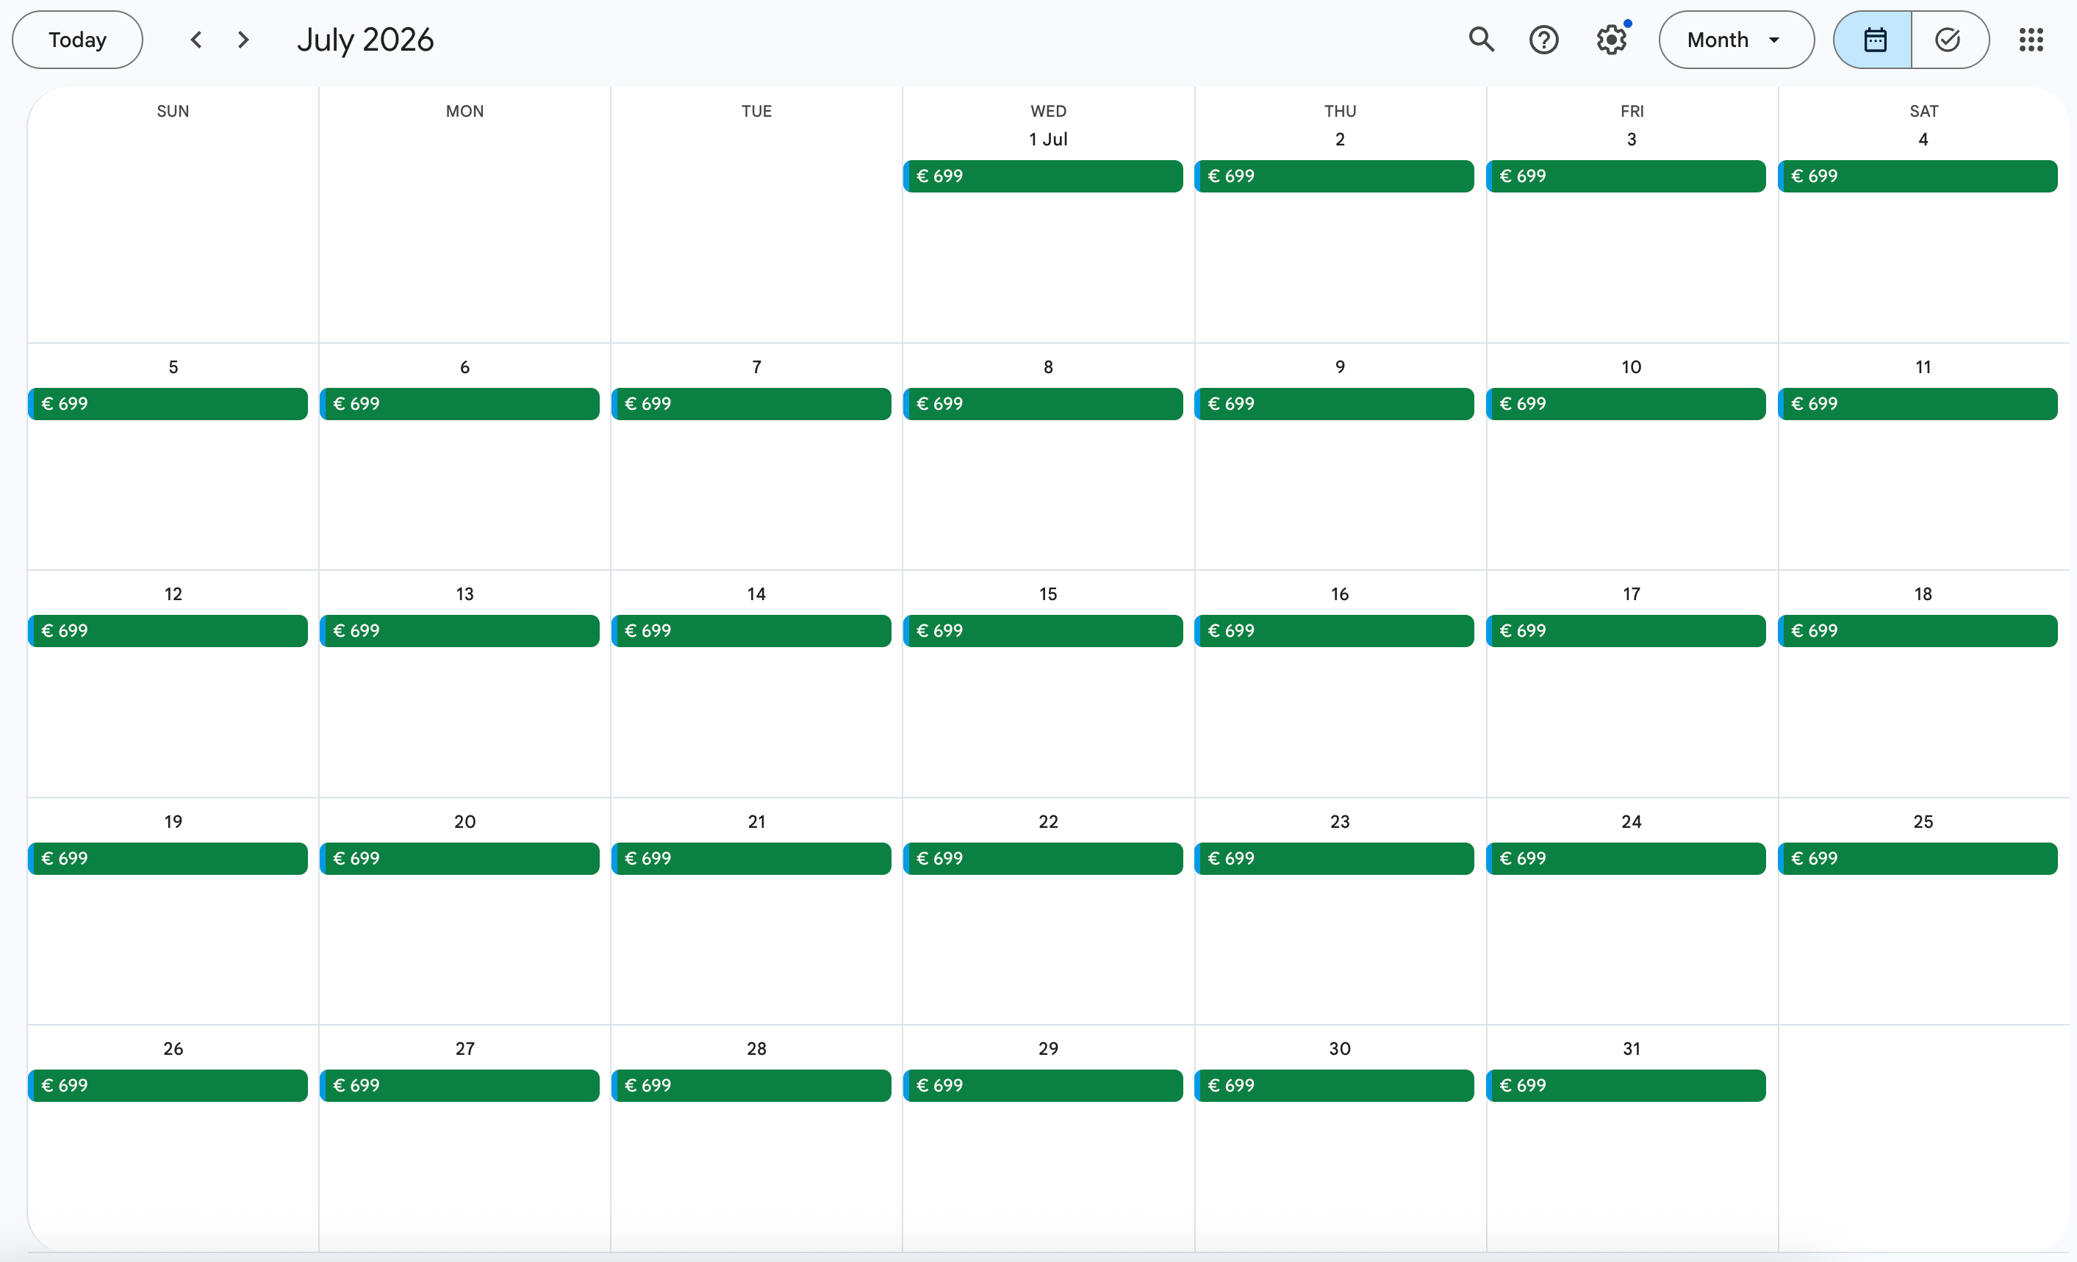Click the date number 15
2077x1262 pixels.
pos(1048,594)
